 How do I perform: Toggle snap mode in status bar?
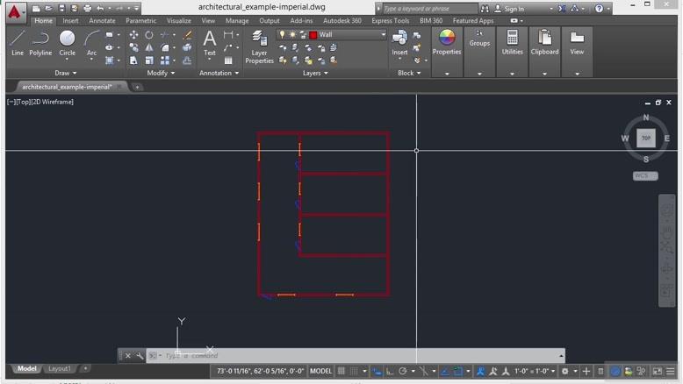click(354, 371)
